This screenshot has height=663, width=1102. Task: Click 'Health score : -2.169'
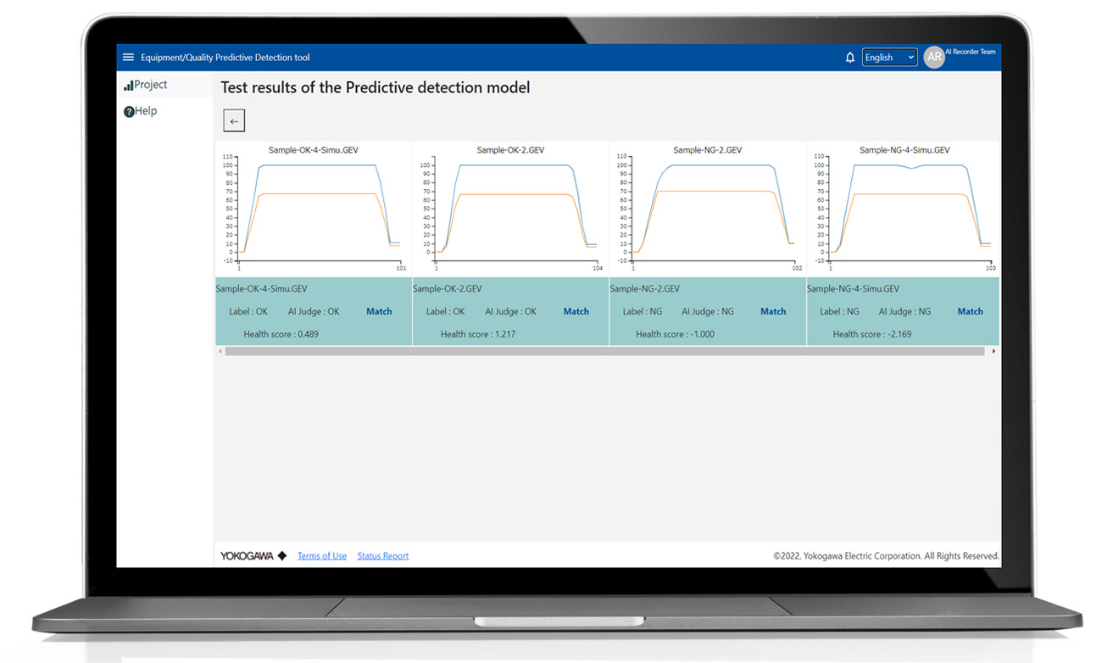pyautogui.click(x=872, y=335)
